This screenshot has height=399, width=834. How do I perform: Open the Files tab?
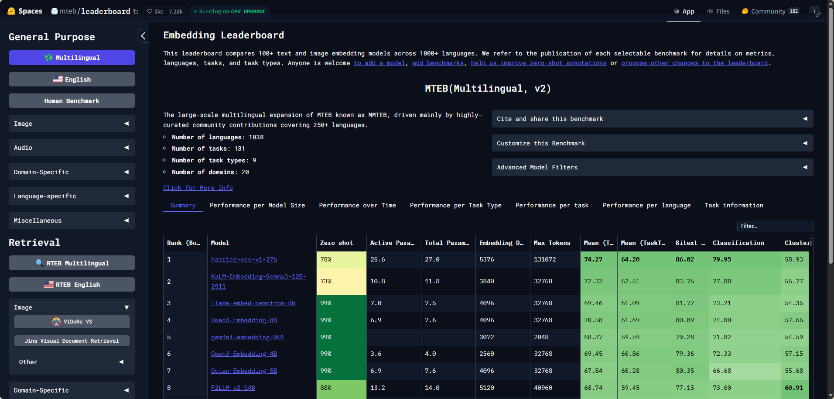(718, 11)
